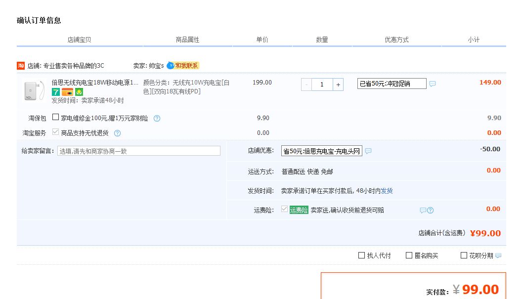Image resolution: width=522 pixels, height=299 pixels.
Task: Click comment icon next to 店铺优惠 dropdown
Action: [368, 151]
